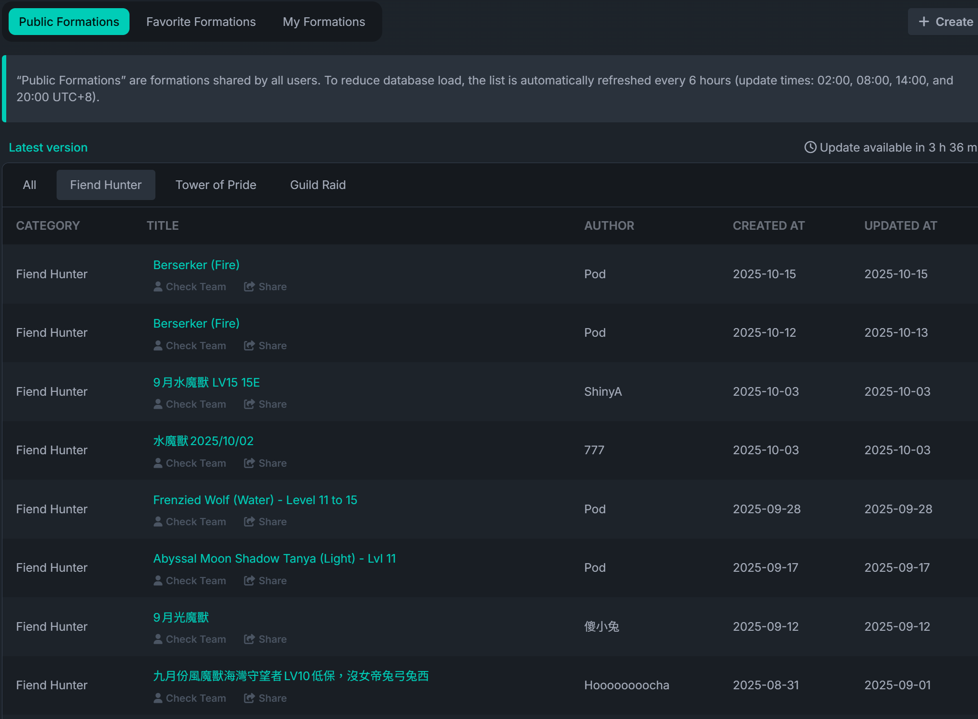Select the Public Formations tab

click(x=69, y=22)
